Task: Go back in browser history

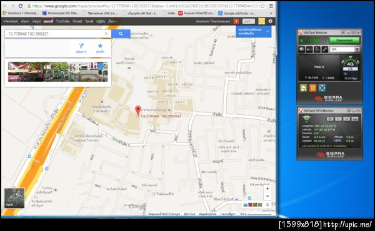Action: pyautogui.click(x=5, y=6)
